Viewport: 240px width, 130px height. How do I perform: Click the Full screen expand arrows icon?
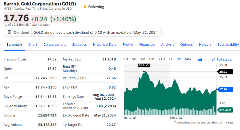pyautogui.click(x=213, y=60)
